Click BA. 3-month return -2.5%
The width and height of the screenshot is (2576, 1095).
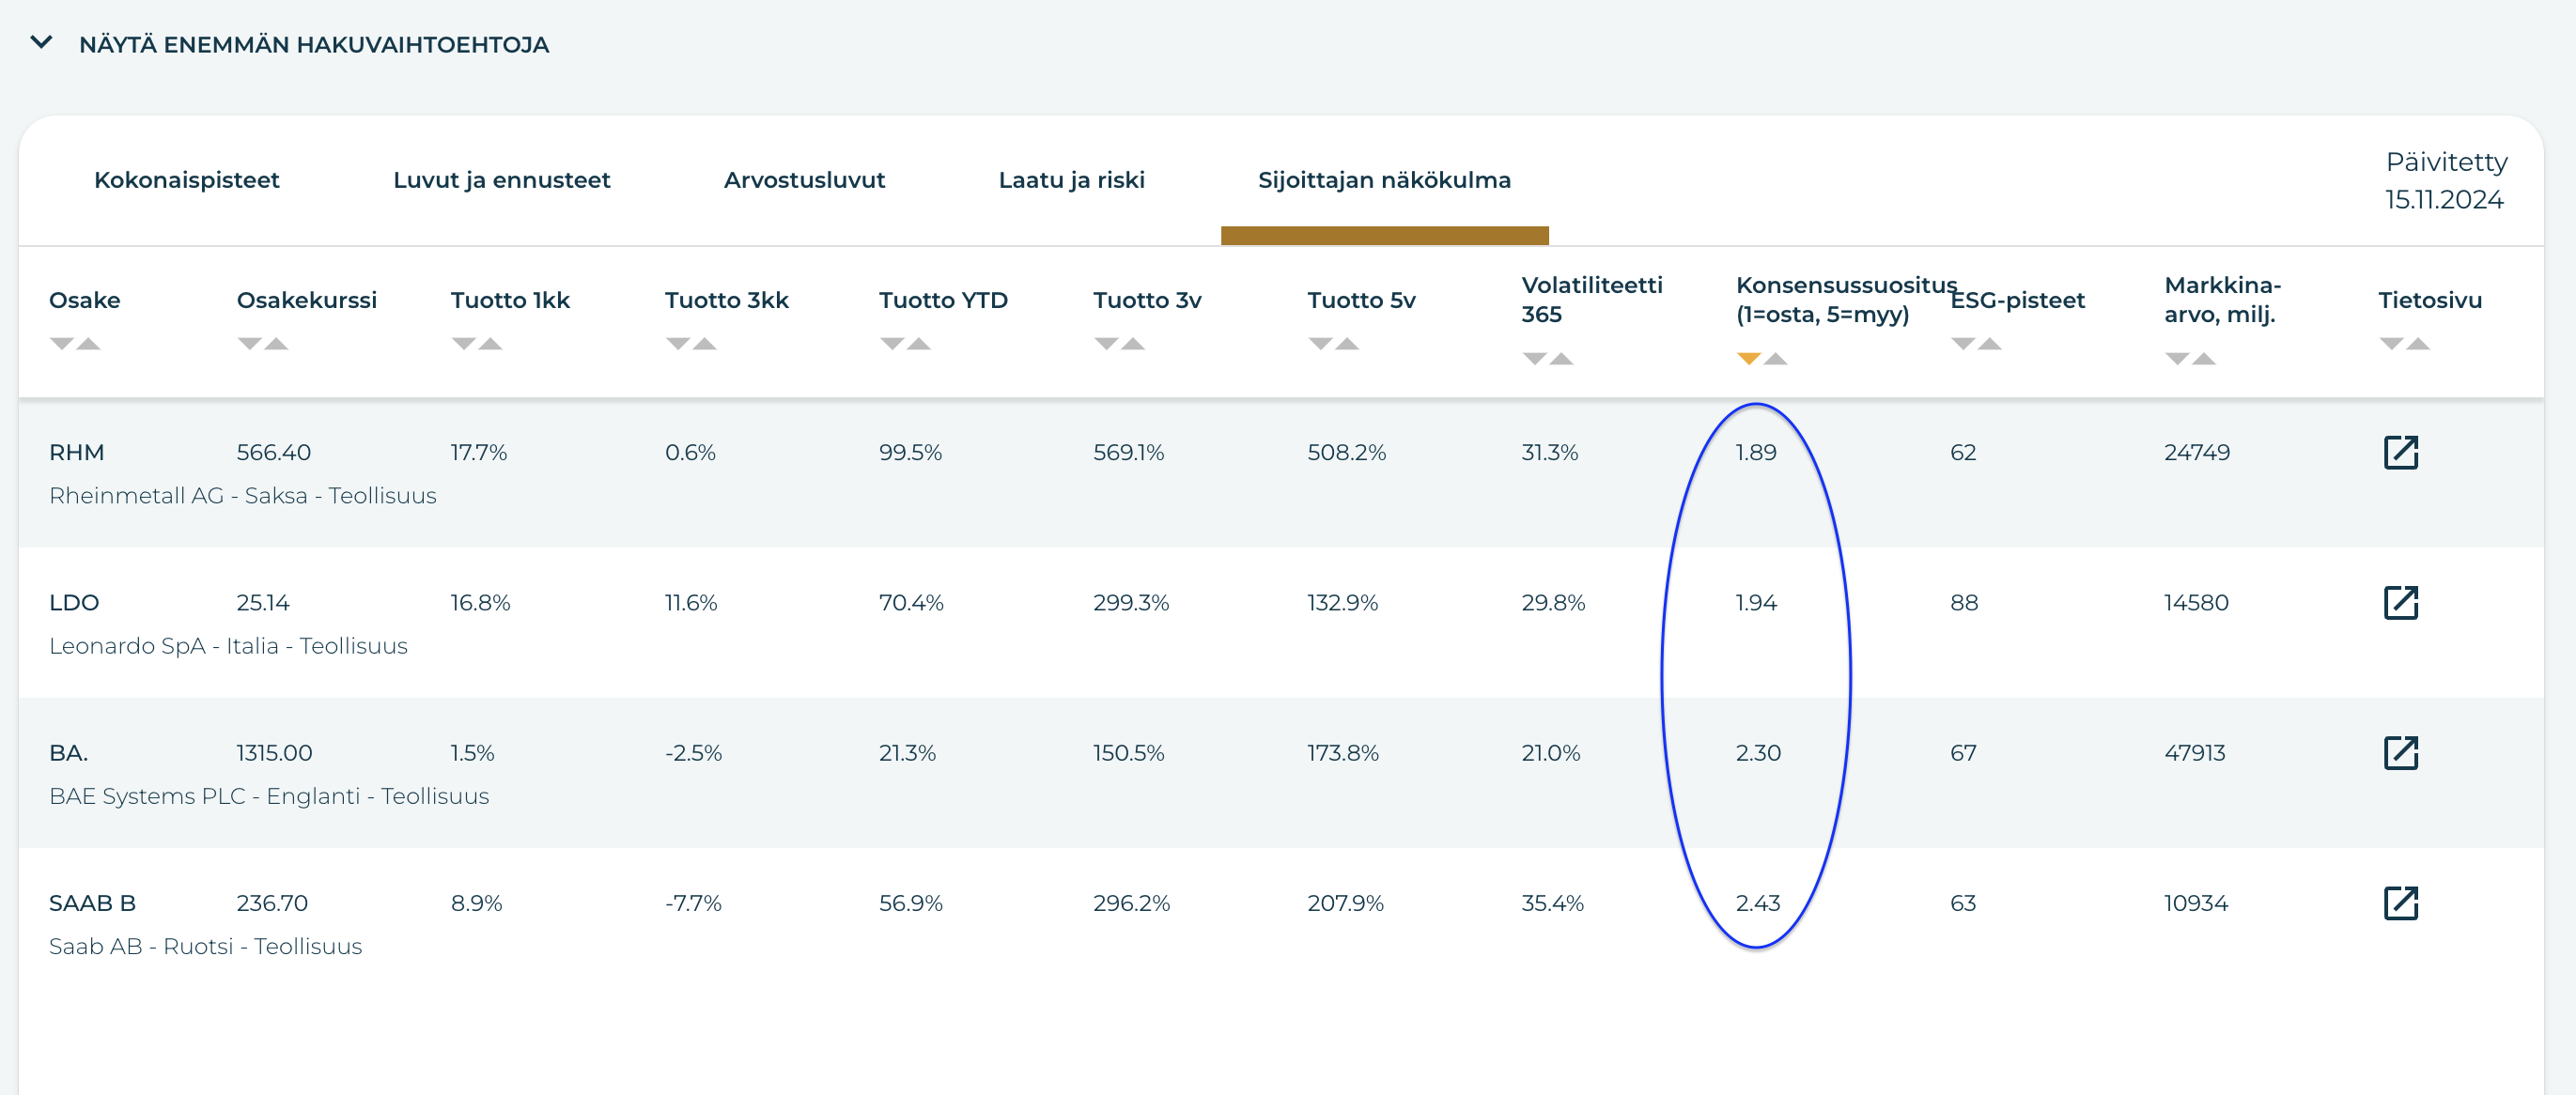693,752
